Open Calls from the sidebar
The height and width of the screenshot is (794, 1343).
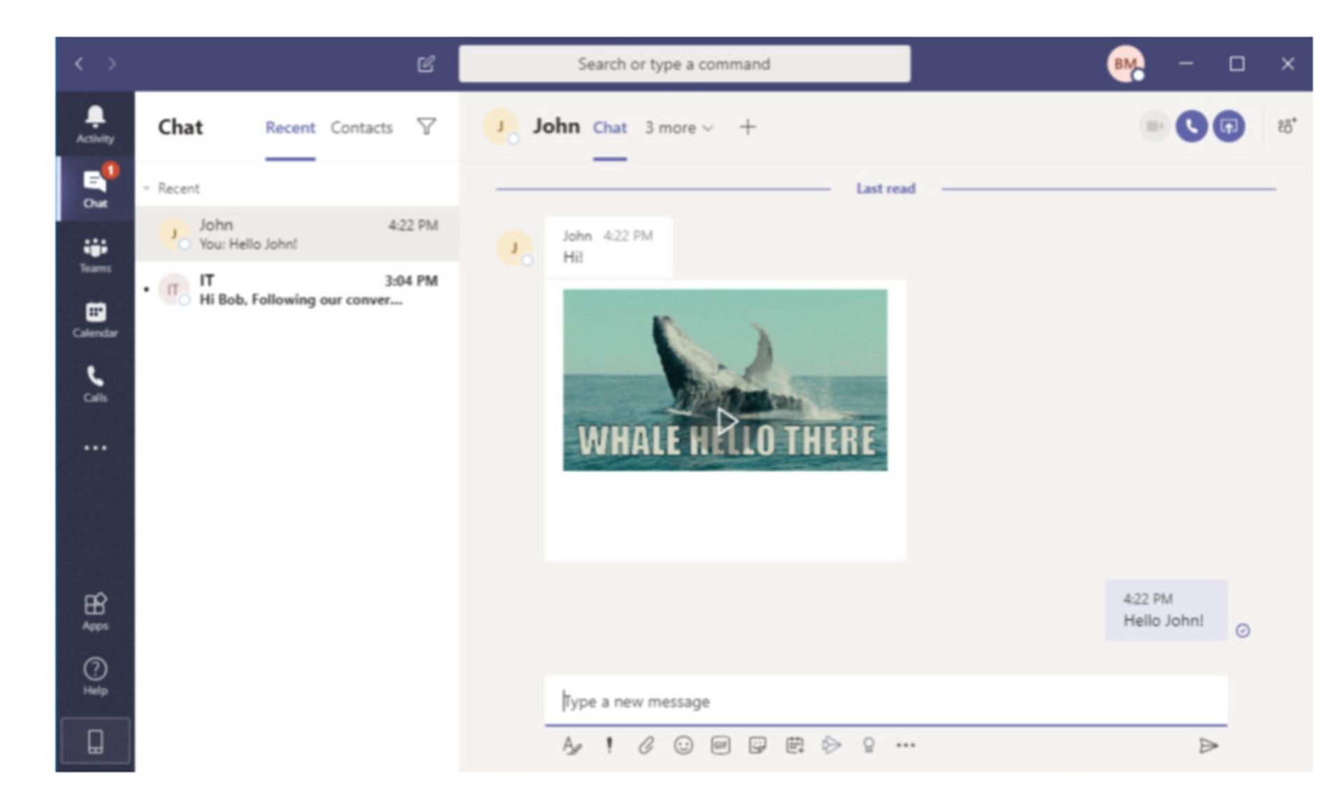pos(95,383)
